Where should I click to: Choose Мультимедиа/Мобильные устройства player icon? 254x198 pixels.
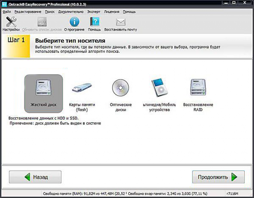(x=159, y=87)
